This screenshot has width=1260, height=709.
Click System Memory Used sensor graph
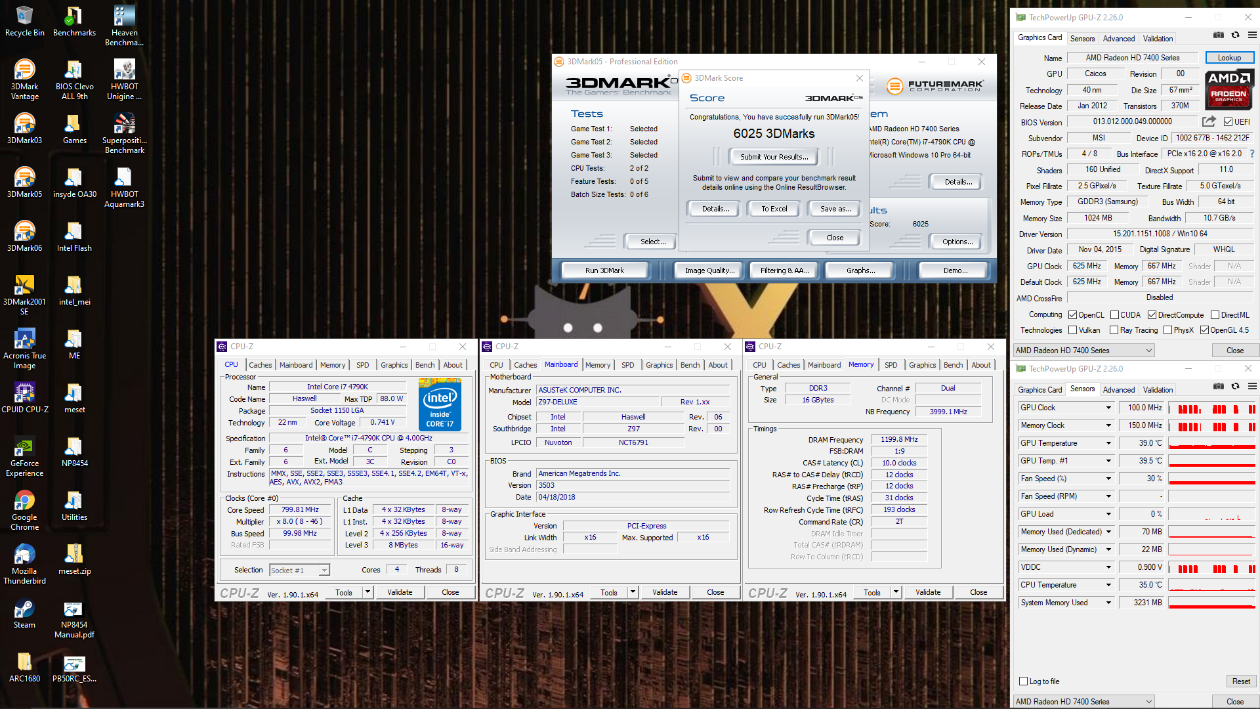1212,603
